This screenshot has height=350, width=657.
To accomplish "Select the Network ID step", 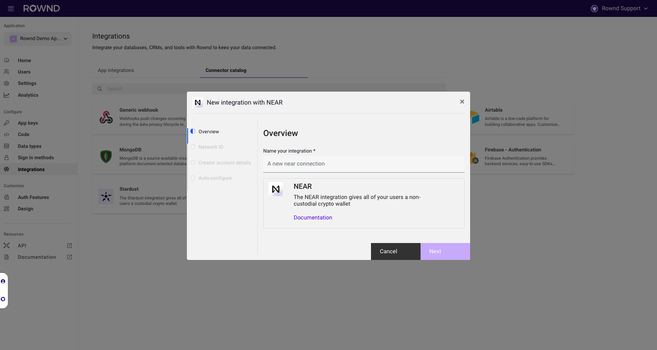I will pyautogui.click(x=211, y=147).
